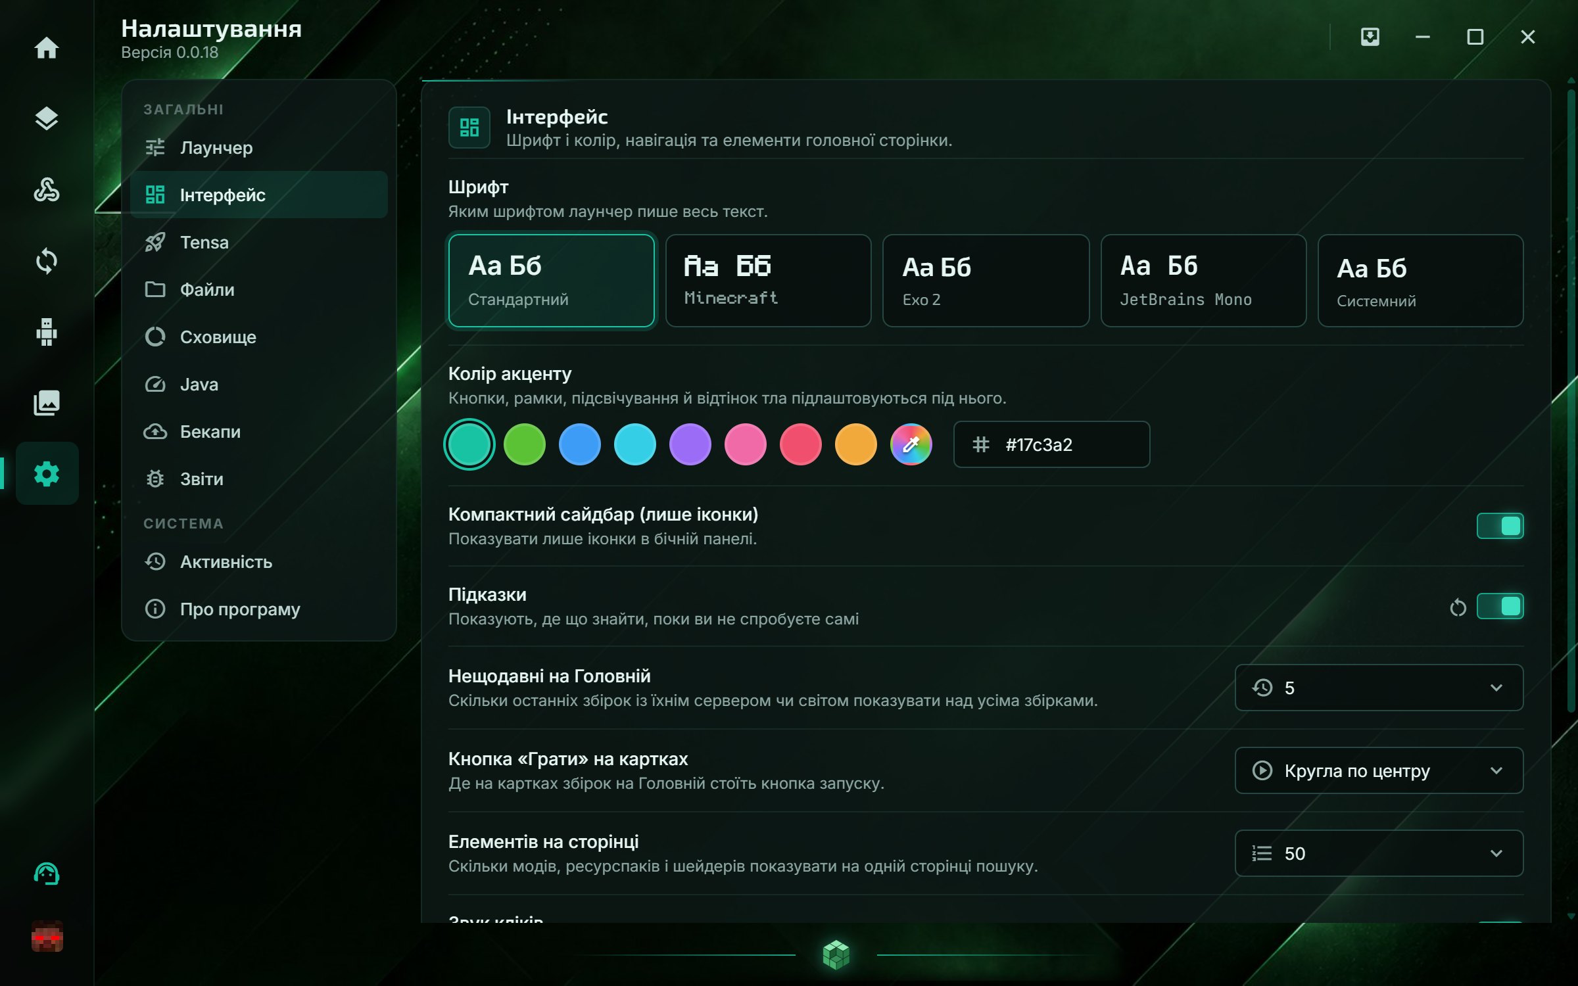Go to the Home icon in sidebar
The height and width of the screenshot is (986, 1578).
tap(47, 48)
